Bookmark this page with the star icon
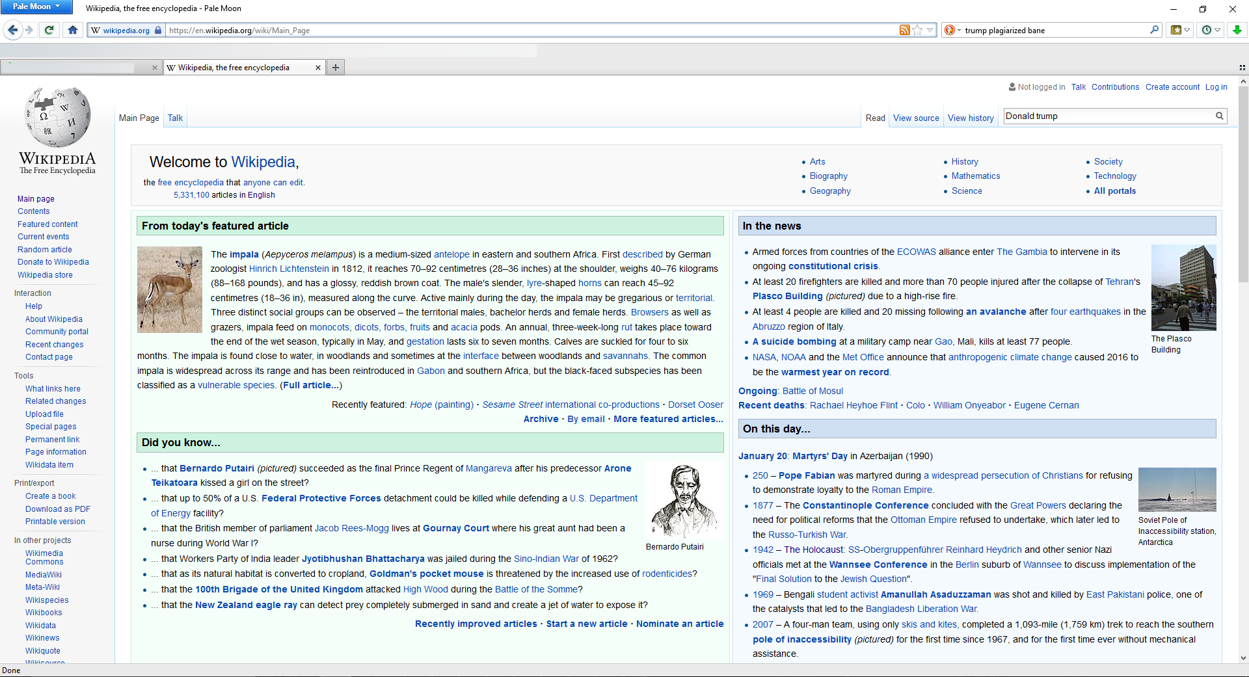 point(917,30)
